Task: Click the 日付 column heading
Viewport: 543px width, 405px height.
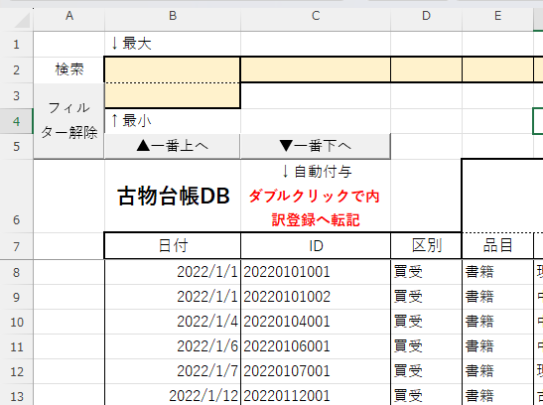Action: pyautogui.click(x=172, y=246)
